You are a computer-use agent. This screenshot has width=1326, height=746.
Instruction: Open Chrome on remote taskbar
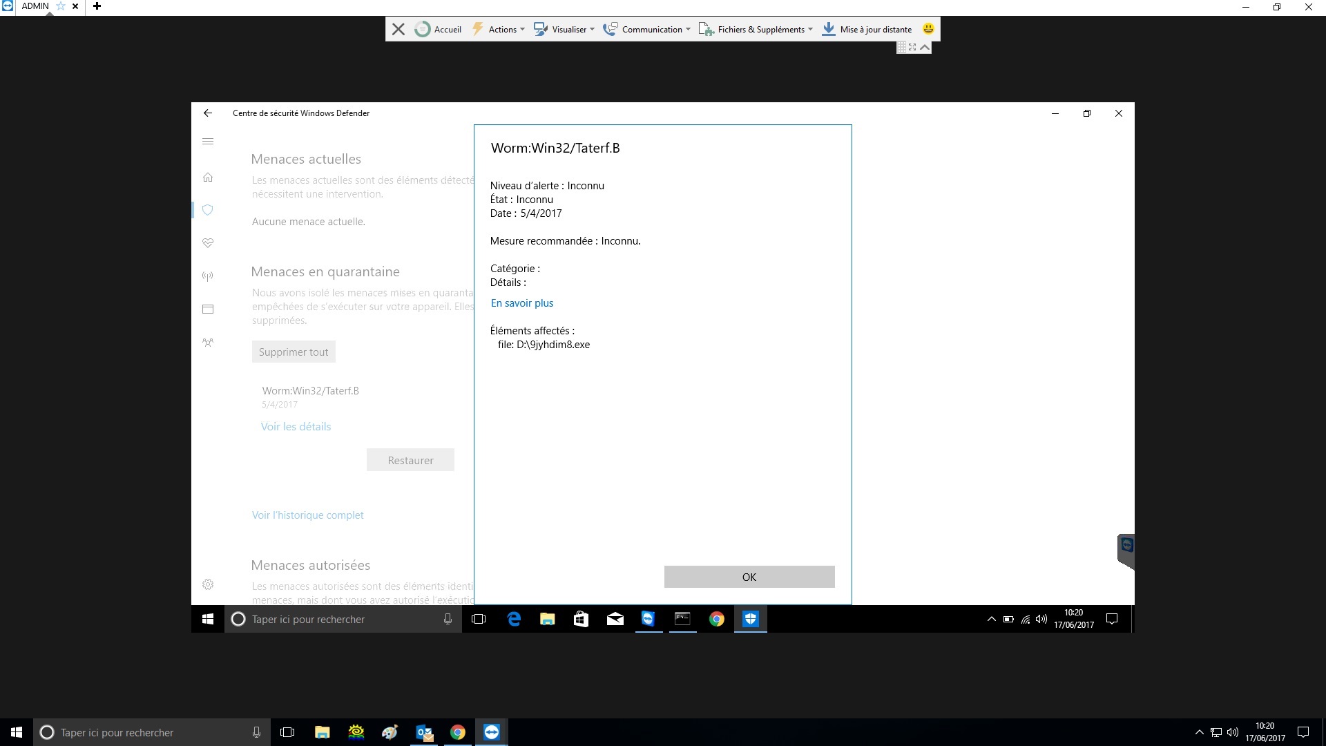tap(716, 619)
